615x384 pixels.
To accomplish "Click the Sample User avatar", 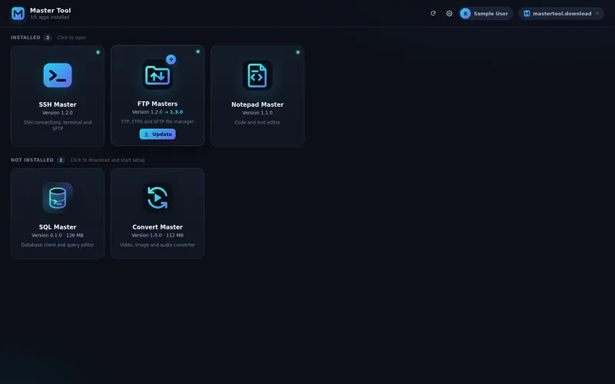I will click(465, 13).
